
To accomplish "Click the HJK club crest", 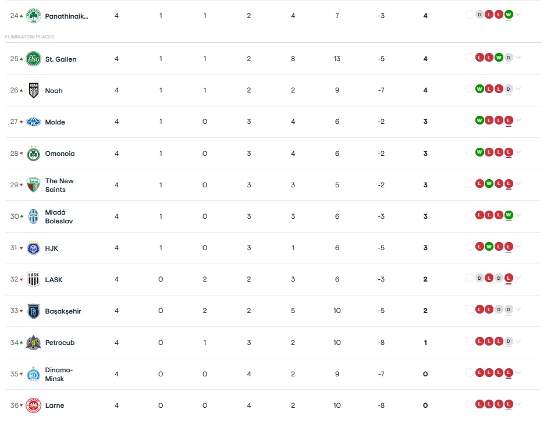I will coord(34,248).
